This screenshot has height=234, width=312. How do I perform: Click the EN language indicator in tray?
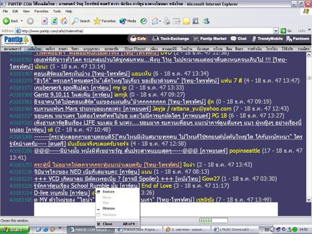point(266,230)
